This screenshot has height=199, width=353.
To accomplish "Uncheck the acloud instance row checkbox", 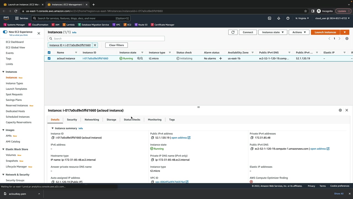I will [x=49, y=59].
